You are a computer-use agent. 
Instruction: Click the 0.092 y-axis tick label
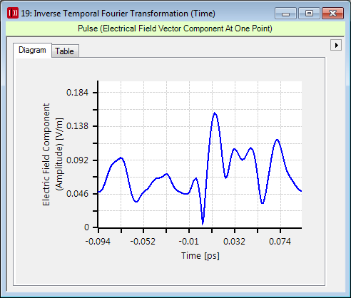(77, 160)
